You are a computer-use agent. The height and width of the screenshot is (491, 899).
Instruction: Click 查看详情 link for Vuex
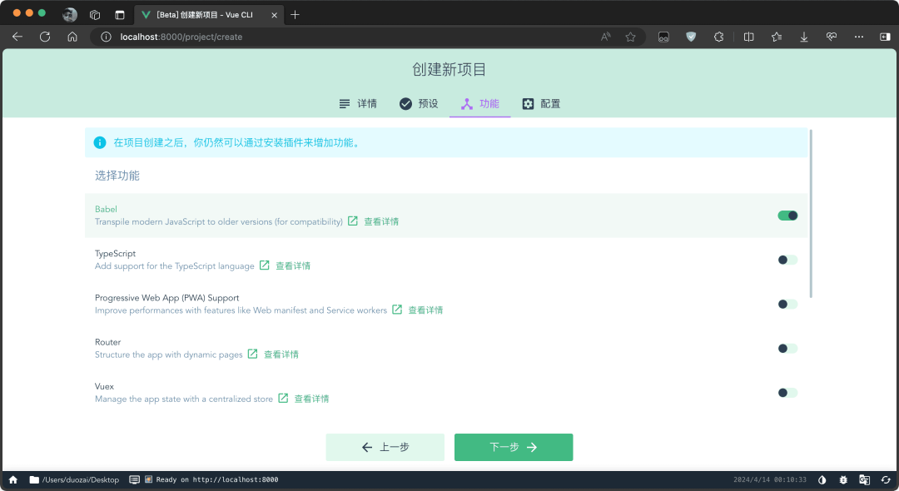click(x=311, y=399)
